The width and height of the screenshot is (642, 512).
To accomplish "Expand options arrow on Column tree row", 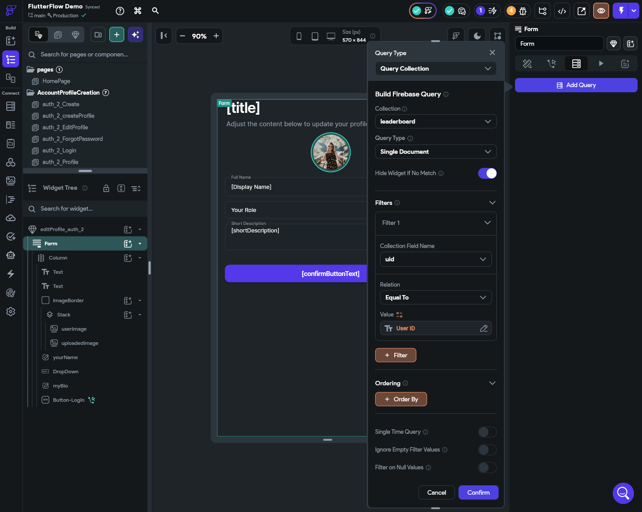I will pos(140,258).
